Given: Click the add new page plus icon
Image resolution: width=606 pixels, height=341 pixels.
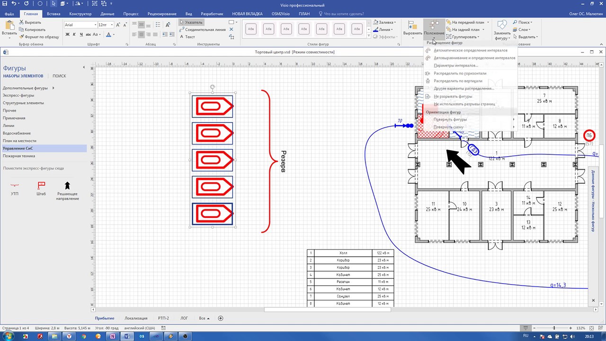Looking at the screenshot, I should [220, 318].
